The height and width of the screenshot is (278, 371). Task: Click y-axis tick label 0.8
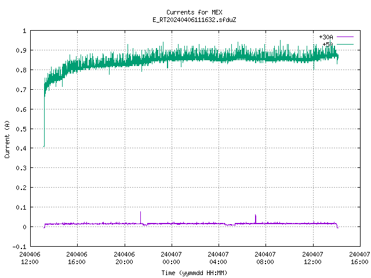21,70
